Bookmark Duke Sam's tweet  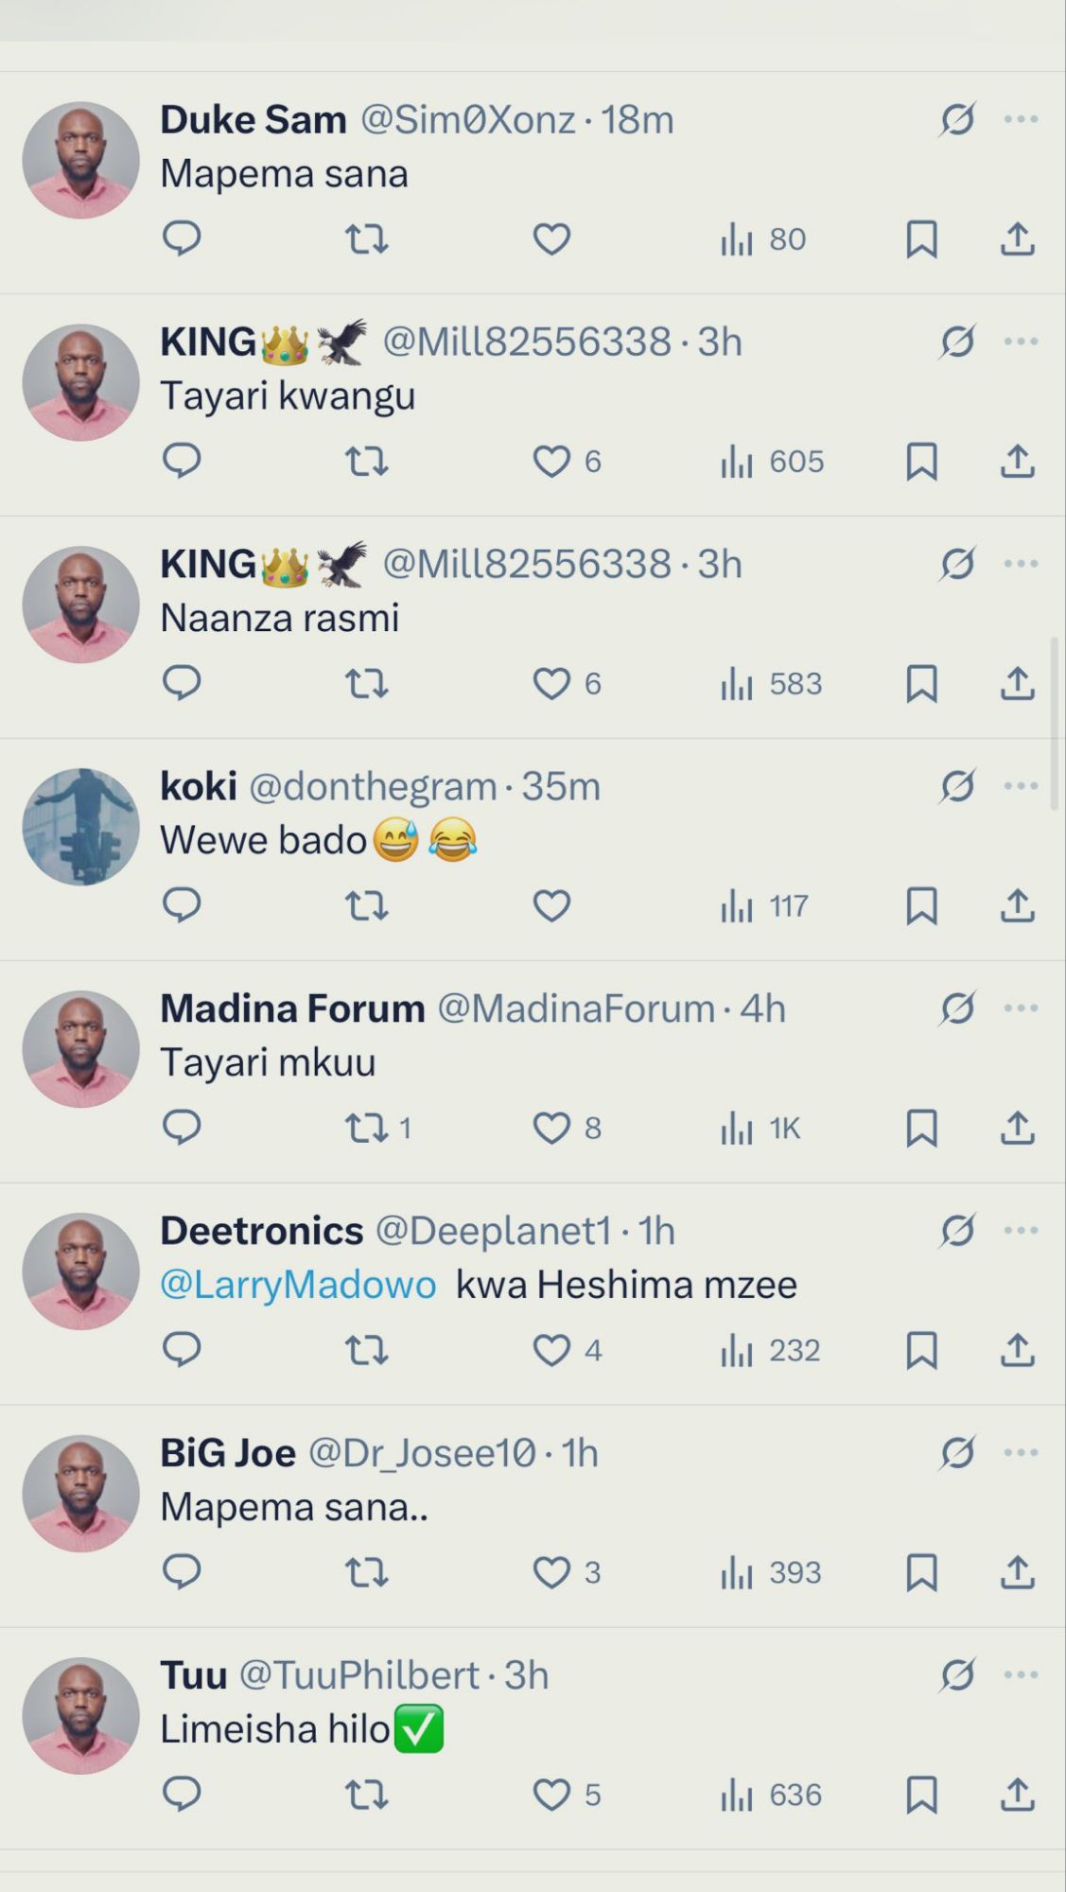click(921, 238)
